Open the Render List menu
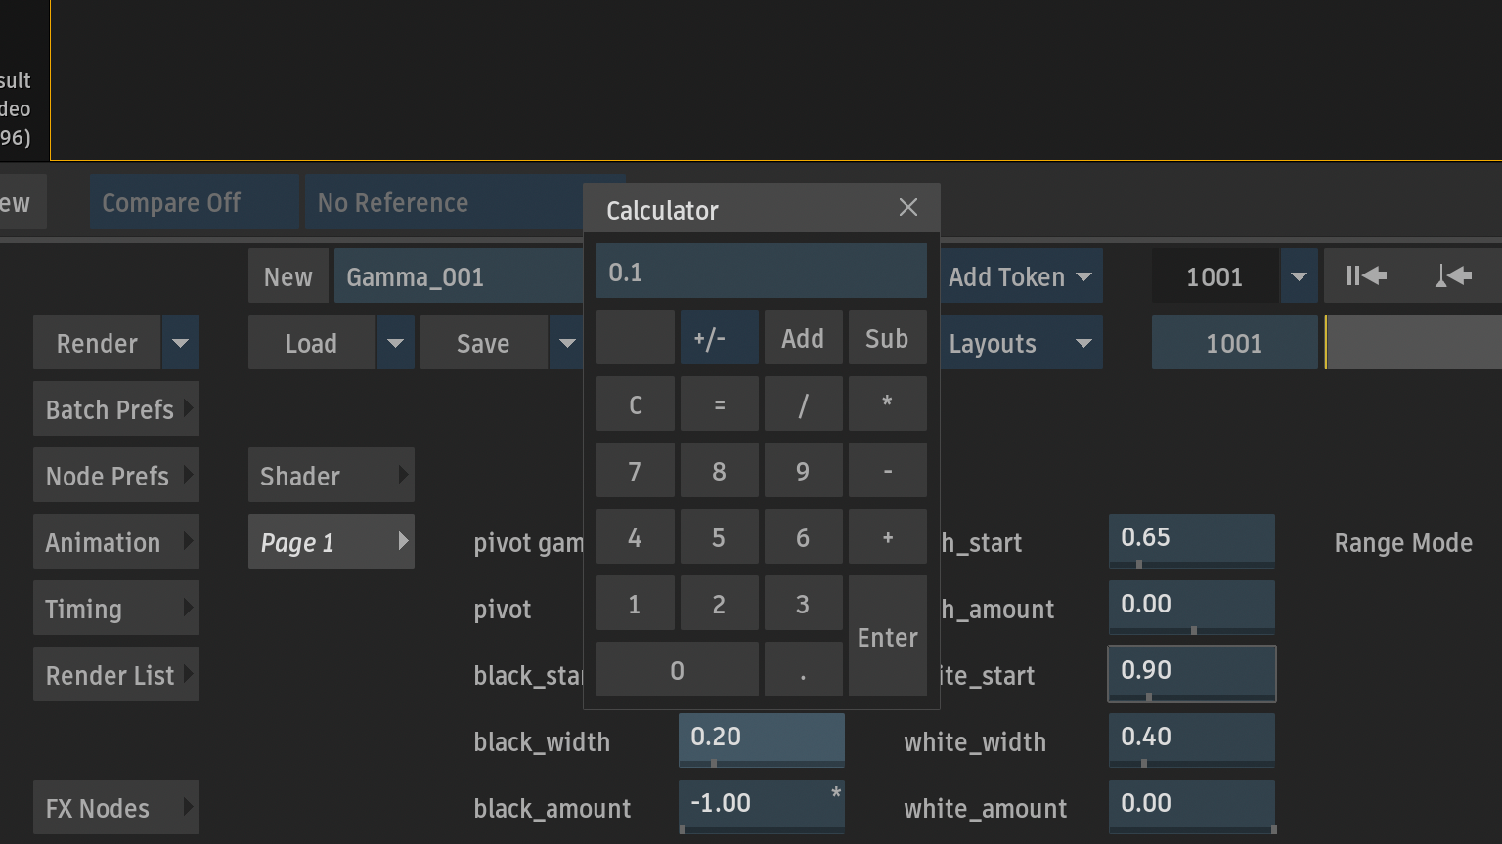The height and width of the screenshot is (844, 1502). click(116, 675)
